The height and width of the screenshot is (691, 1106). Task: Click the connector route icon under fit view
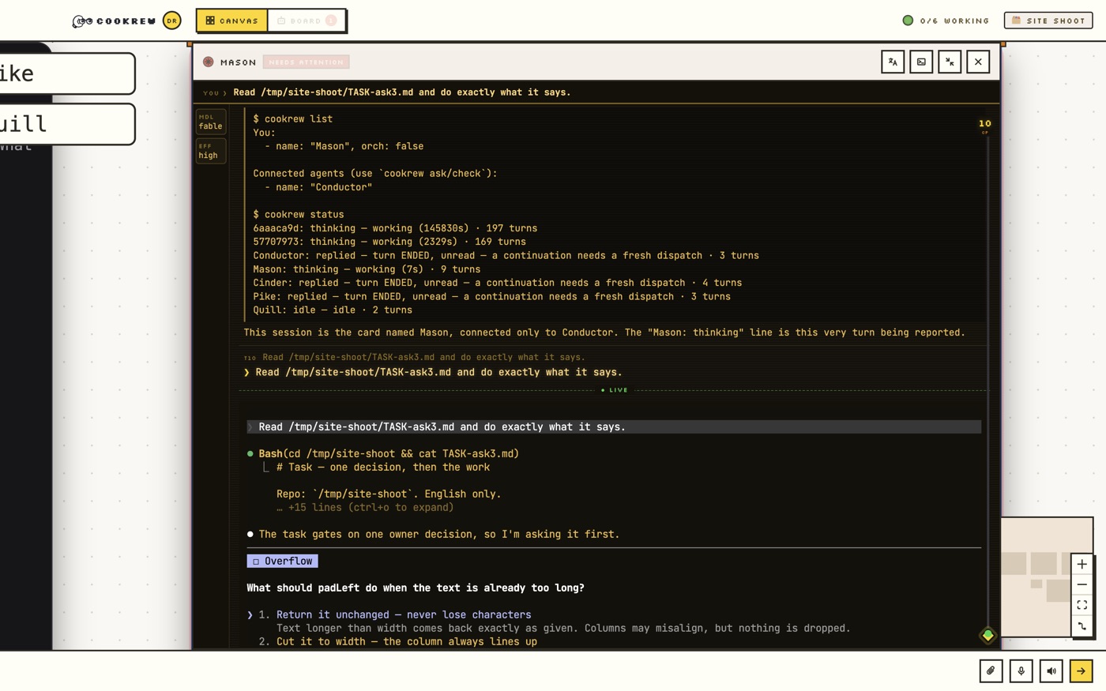[1082, 626]
